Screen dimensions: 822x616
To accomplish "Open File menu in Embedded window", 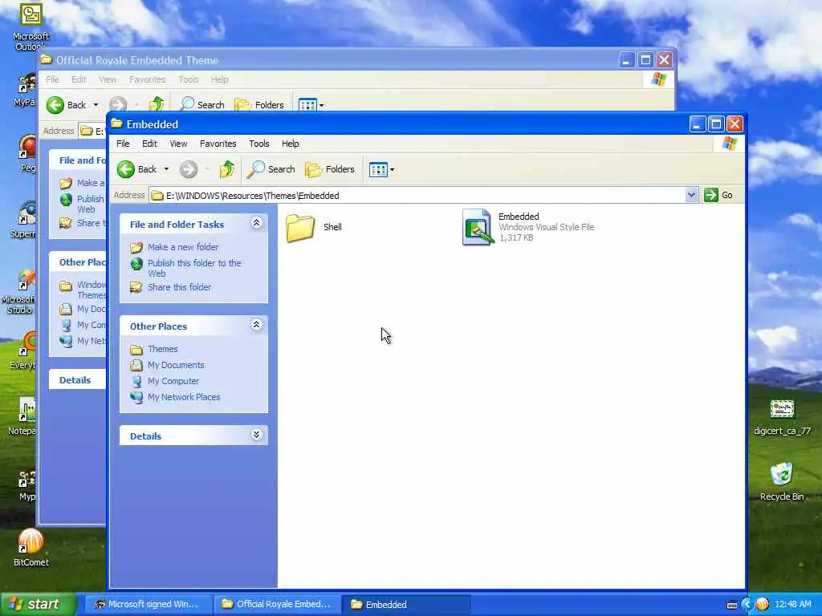I will (123, 144).
